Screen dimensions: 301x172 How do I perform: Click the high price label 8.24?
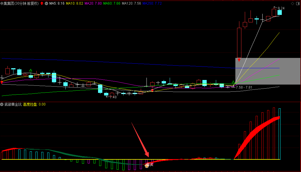[x=281, y=8]
